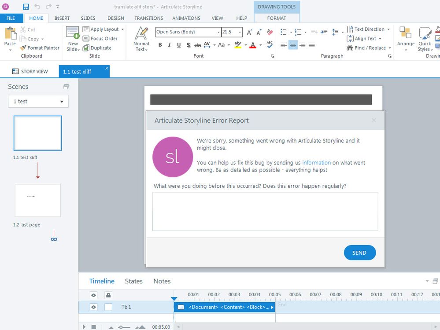
Task: Follow the information link in error dialog
Action: click(x=316, y=163)
